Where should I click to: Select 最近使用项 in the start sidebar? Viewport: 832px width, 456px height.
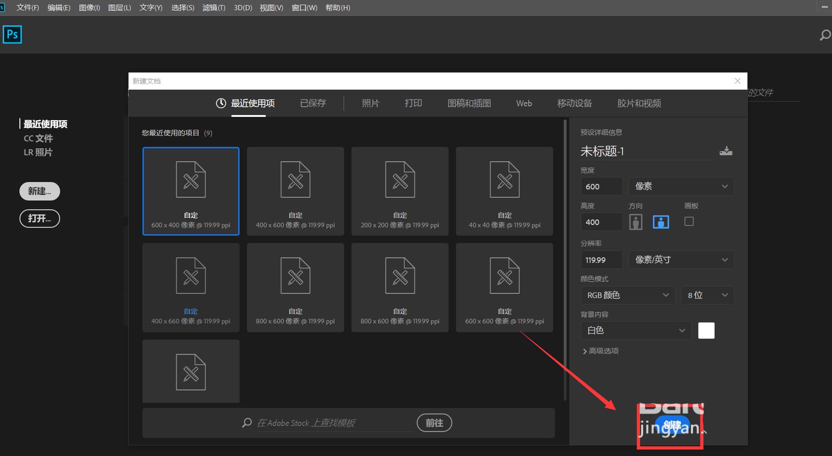click(45, 124)
